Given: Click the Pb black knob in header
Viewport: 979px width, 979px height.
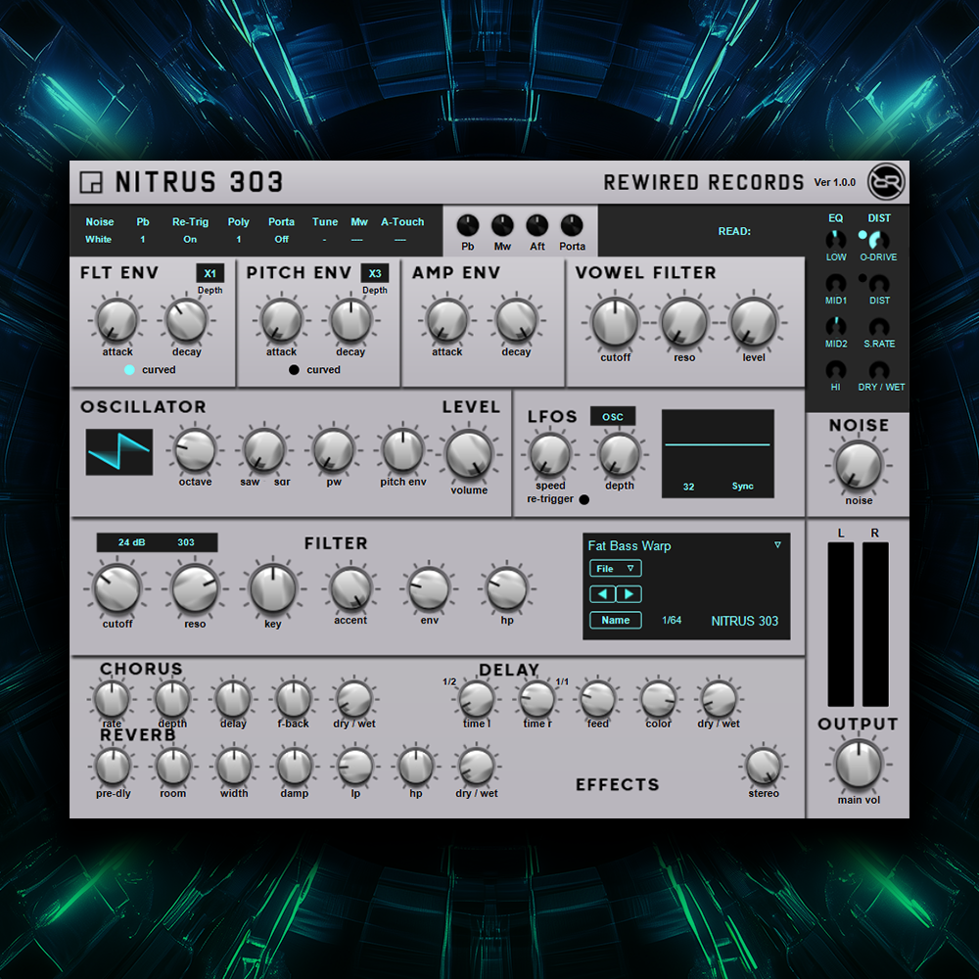Looking at the screenshot, I should [468, 225].
